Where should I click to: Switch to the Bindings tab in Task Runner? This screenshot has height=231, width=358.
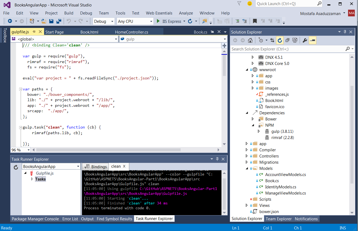(x=95, y=167)
